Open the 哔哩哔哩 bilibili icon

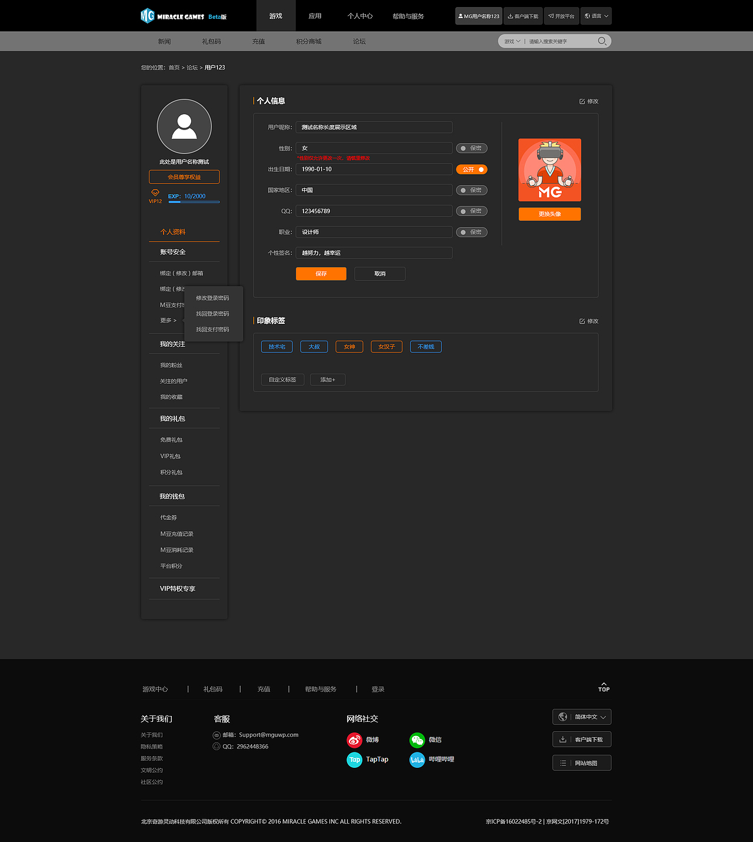(417, 760)
